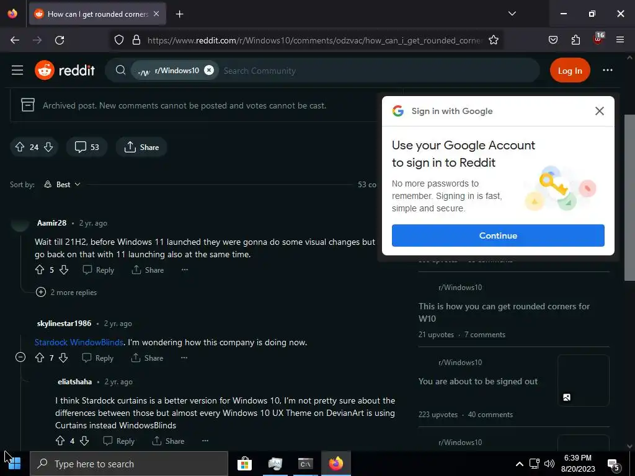Open the Windows Start menu
This screenshot has height=476, width=635.
pyautogui.click(x=14, y=464)
